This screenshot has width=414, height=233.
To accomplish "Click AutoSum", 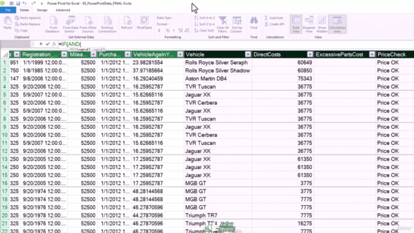I will click(274, 17).
